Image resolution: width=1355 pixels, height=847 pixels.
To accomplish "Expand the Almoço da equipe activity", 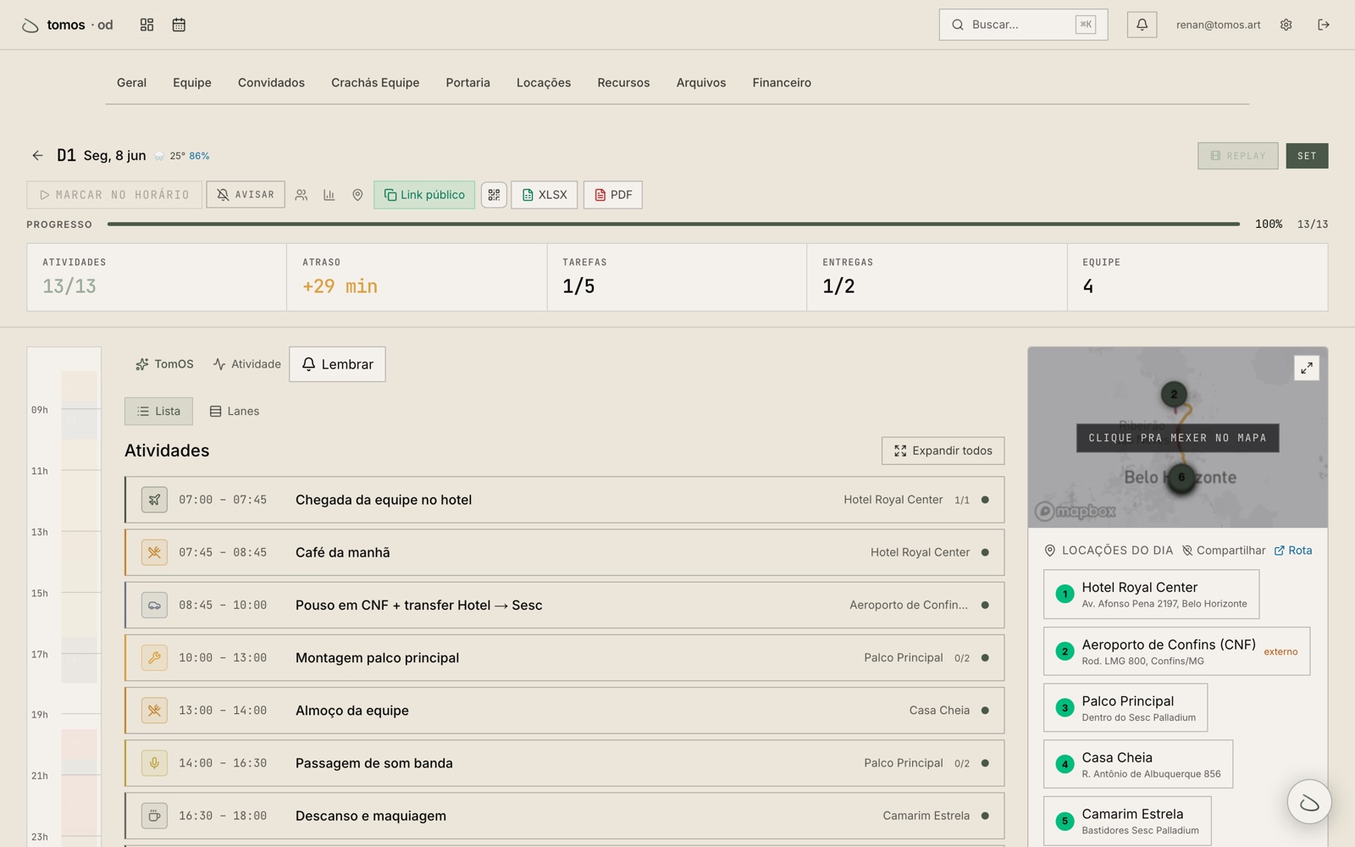I will pos(564,711).
